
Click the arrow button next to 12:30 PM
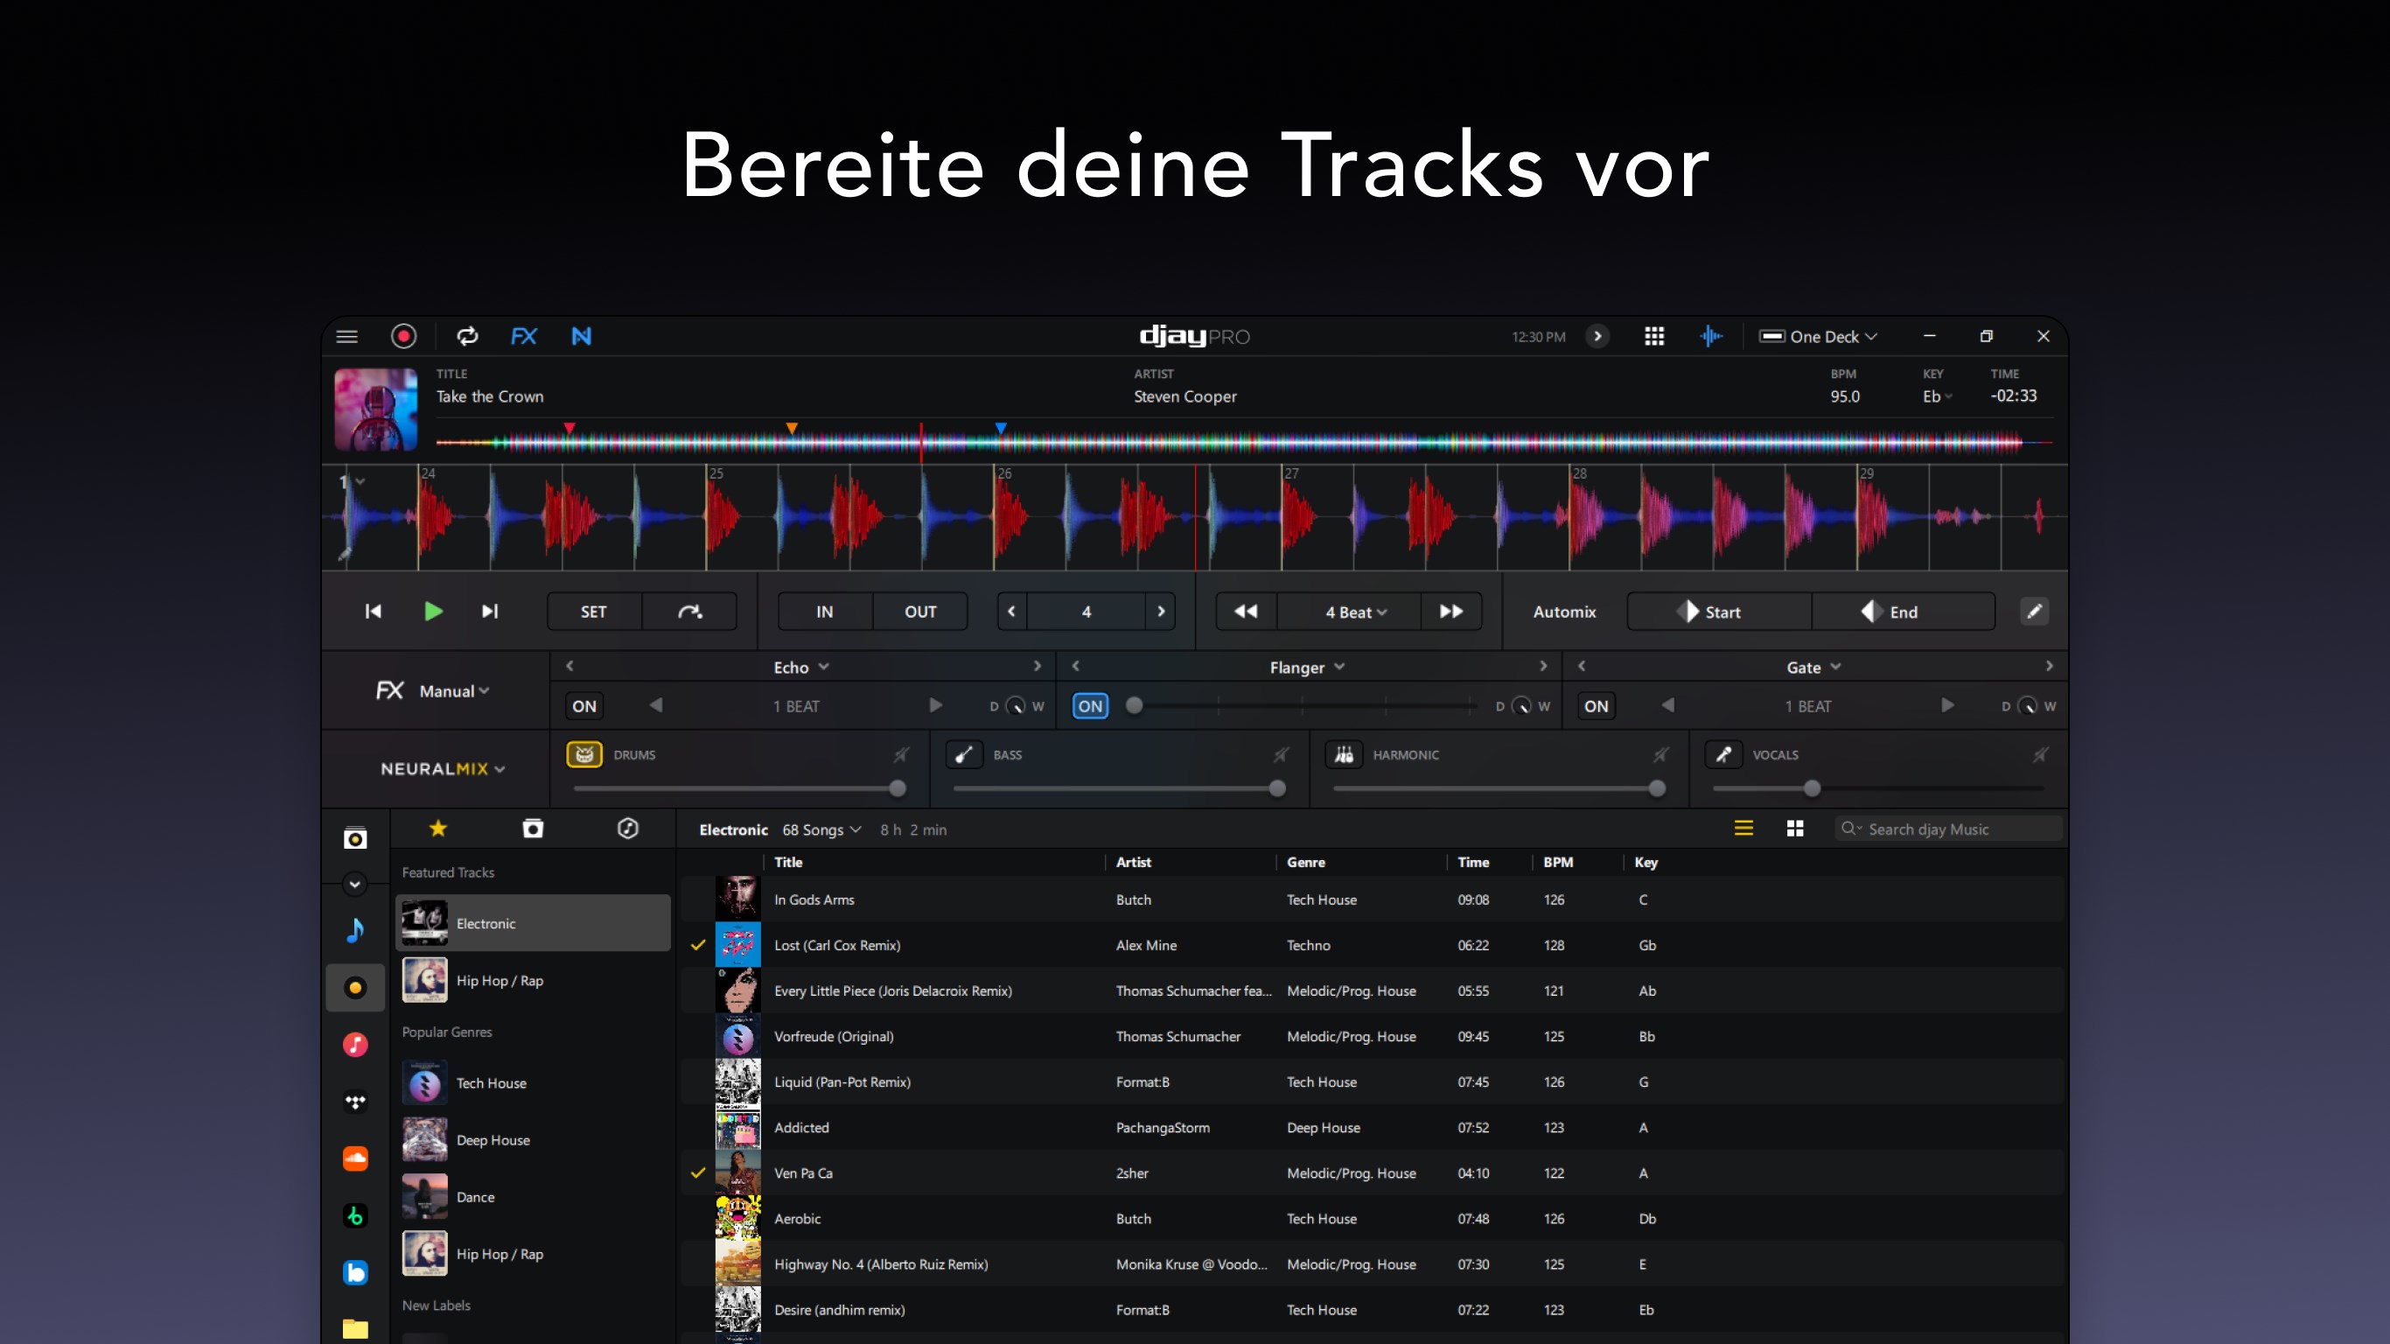[1597, 336]
